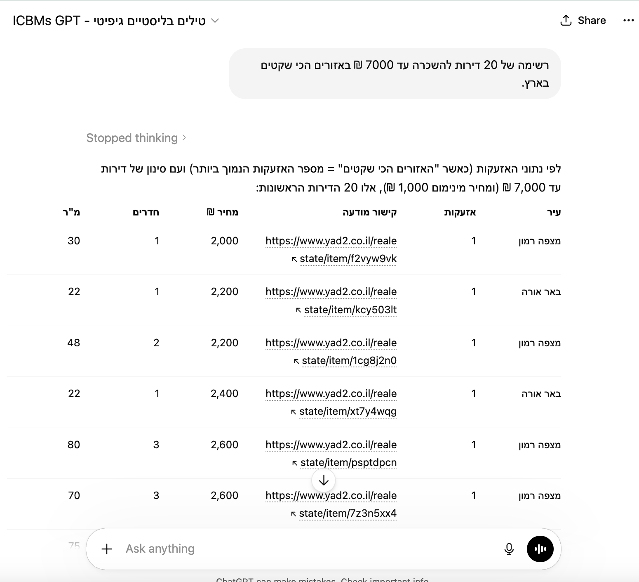The height and width of the screenshot is (582, 639).
Task: Click the 30 square meters cell
Action: coord(74,241)
